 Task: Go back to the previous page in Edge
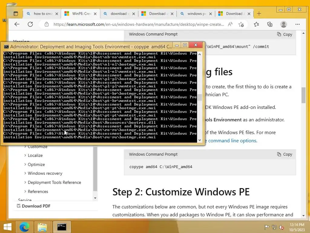pyautogui.click(x=17, y=24)
